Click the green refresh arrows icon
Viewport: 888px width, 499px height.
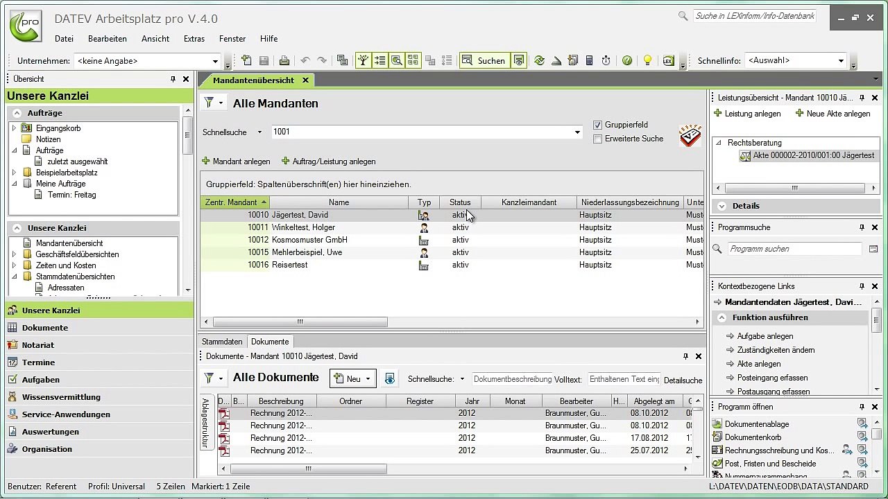click(x=539, y=61)
